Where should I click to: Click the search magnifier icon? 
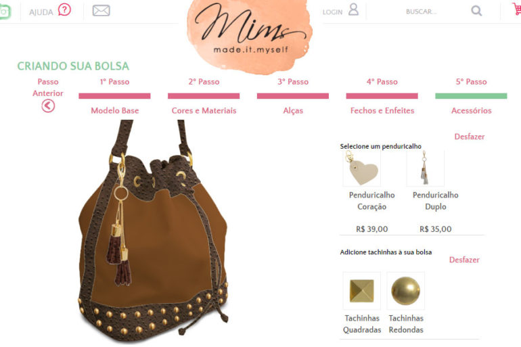(476, 11)
